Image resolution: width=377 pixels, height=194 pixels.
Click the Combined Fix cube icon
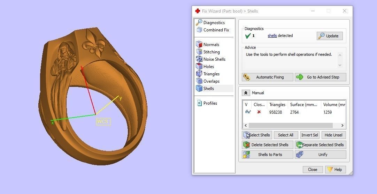coord(199,30)
